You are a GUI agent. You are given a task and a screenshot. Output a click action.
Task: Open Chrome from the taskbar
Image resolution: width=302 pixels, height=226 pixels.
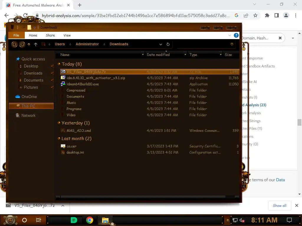[x=90, y=220]
